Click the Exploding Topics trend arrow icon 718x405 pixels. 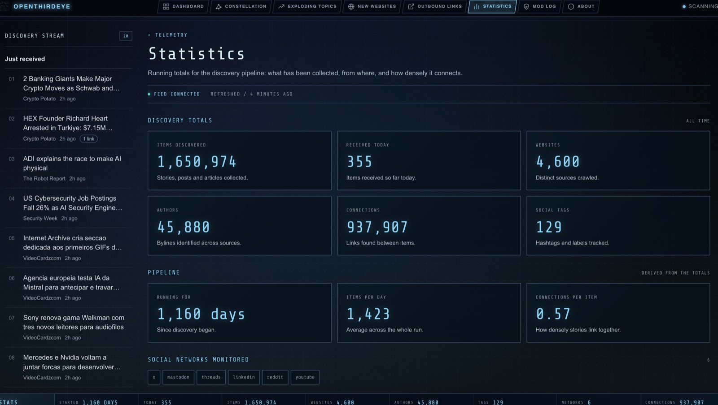tap(281, 7)
